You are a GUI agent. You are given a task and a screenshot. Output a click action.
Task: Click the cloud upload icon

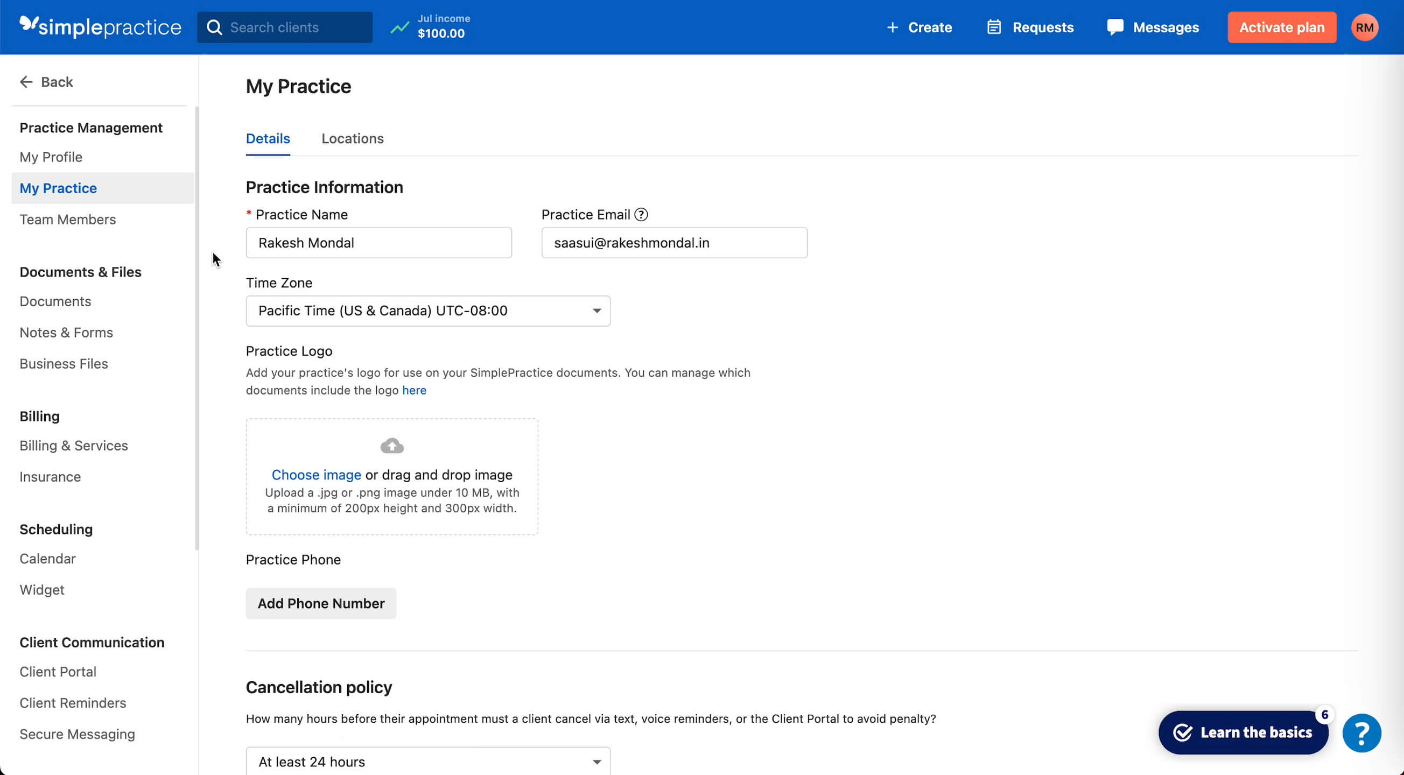point(392,446)
